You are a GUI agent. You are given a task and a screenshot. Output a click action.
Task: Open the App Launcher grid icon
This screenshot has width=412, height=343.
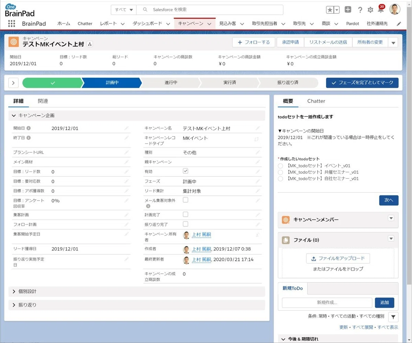coord(11,23)
